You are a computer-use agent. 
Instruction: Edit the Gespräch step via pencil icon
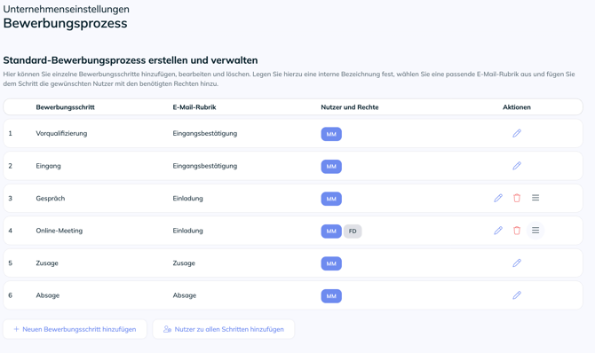pyautogui.click(x=498, y=198)
